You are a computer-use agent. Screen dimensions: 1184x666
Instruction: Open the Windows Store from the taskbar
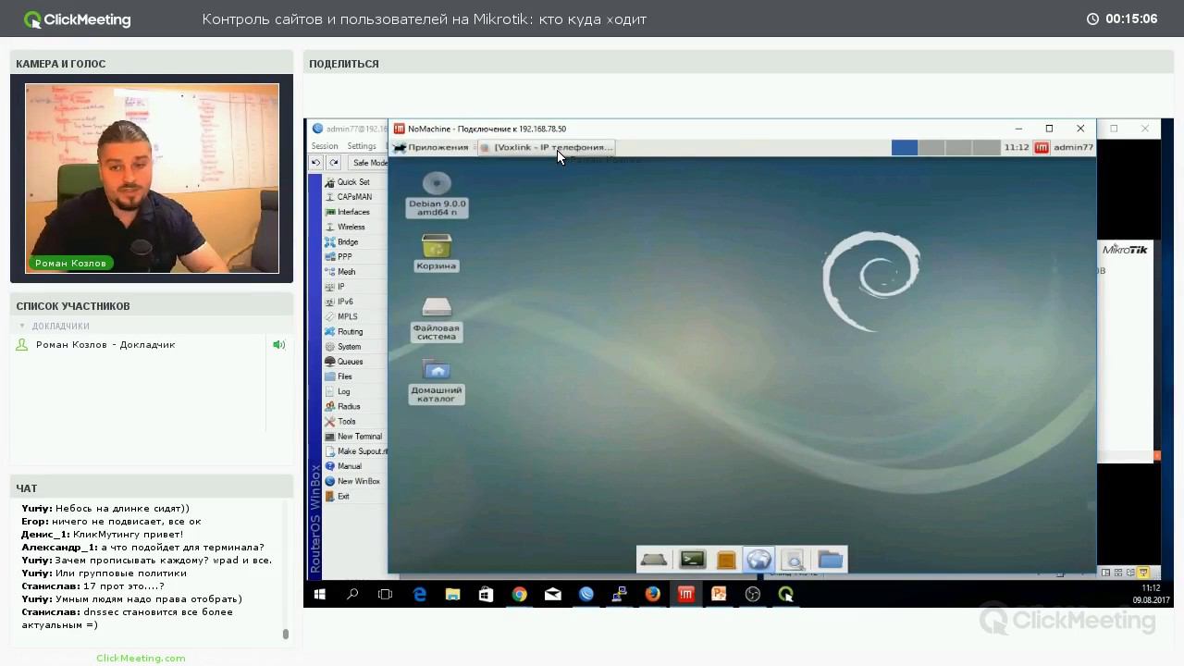point(486,595)
